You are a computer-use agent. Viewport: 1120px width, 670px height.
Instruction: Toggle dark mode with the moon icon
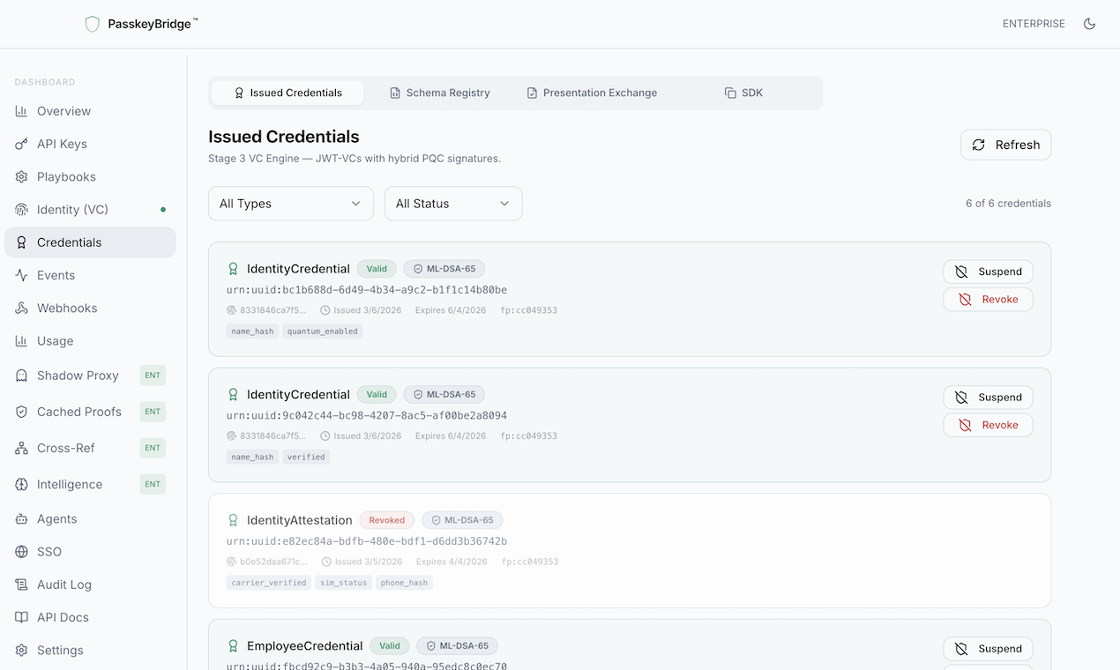[x=1089, y=24]
